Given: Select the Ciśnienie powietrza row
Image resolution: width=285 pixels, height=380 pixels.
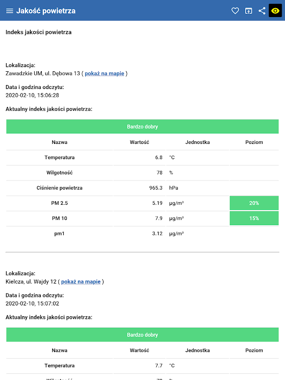Looking at the screenshot, I should pyautogui.click(x=142, y=188).
